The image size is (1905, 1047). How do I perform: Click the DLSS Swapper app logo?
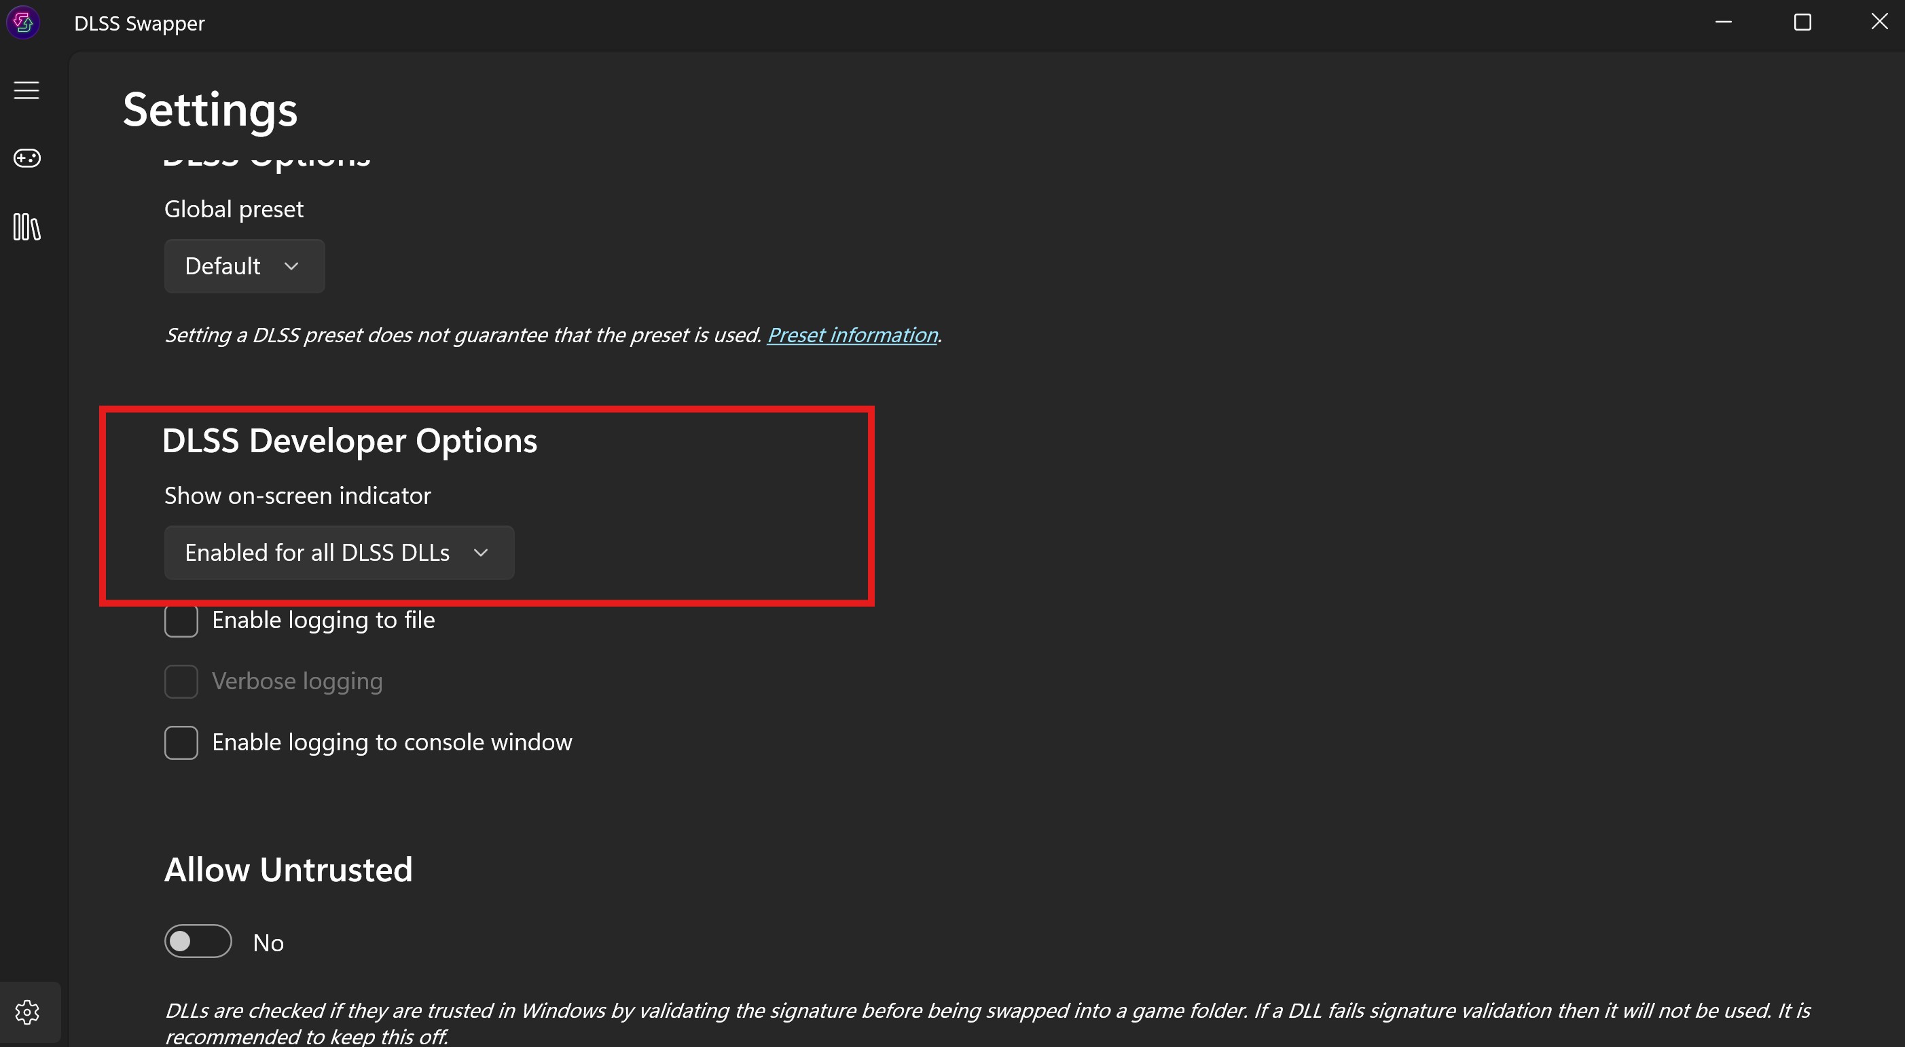point(23,23)
